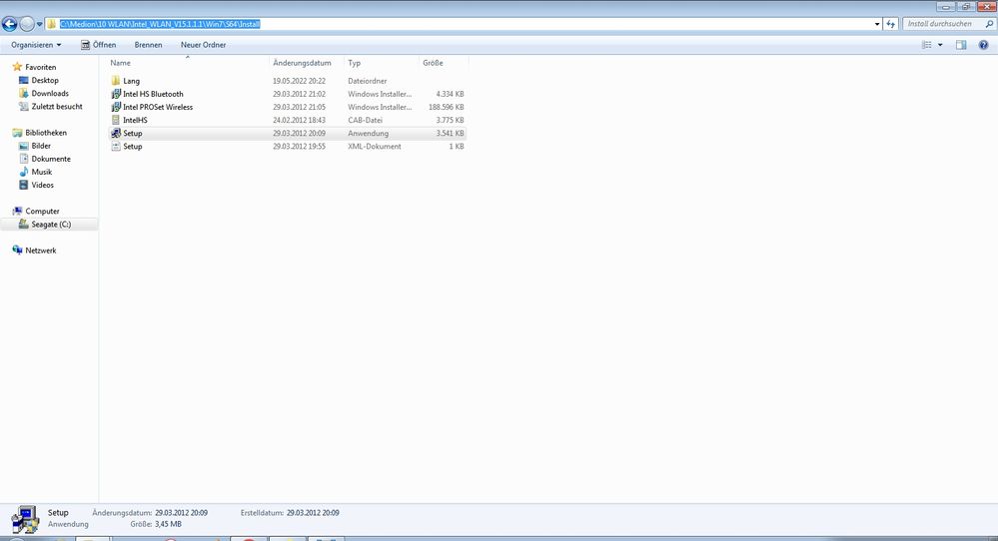The image size is (998, 541).
Task: Select the Lang folder icon
Action: pos(116,81)
